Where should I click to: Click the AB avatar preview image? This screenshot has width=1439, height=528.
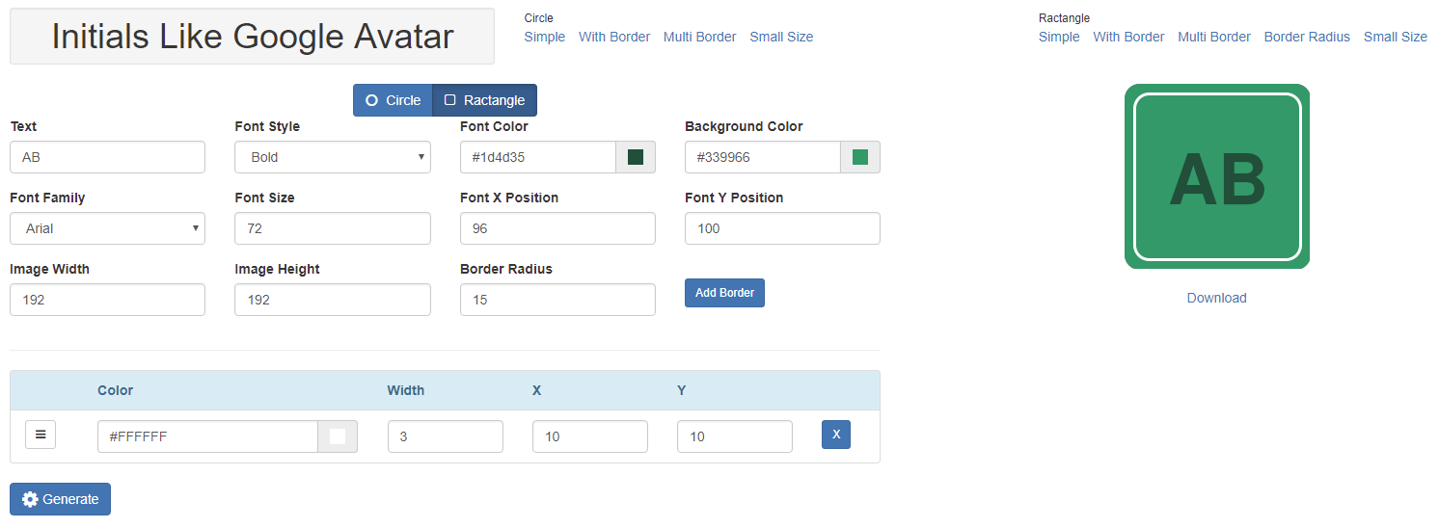(x=1216, y=176)
